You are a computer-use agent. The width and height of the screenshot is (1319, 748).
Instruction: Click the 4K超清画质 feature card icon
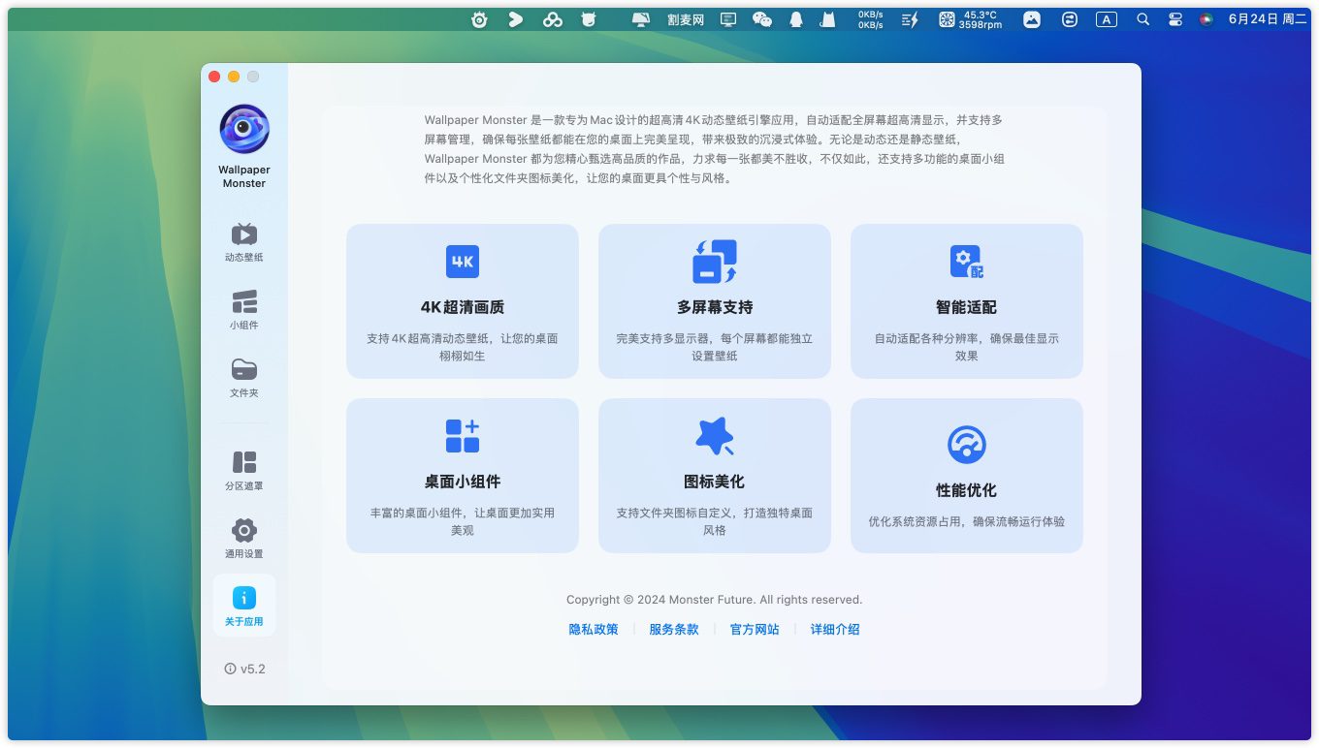[x=463, y=262]
